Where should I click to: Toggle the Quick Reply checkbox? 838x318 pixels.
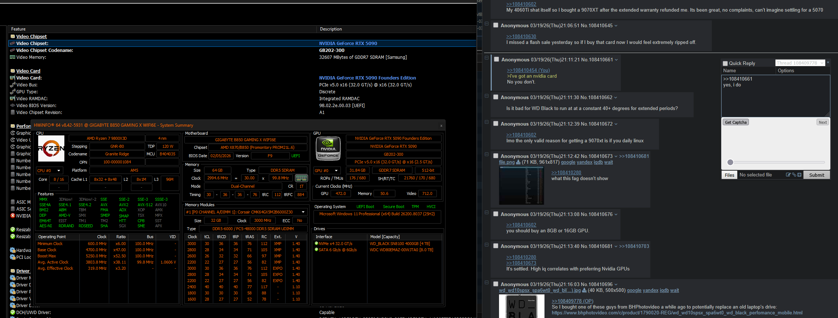[x=725, y=63]
